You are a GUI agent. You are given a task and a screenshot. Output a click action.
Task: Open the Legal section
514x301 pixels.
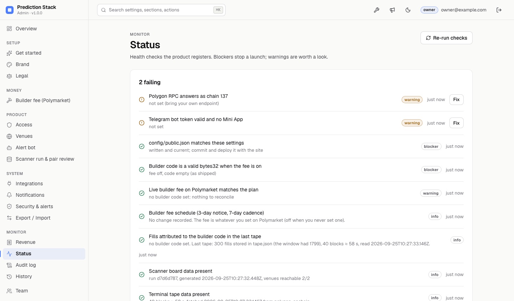pos(44,76)
